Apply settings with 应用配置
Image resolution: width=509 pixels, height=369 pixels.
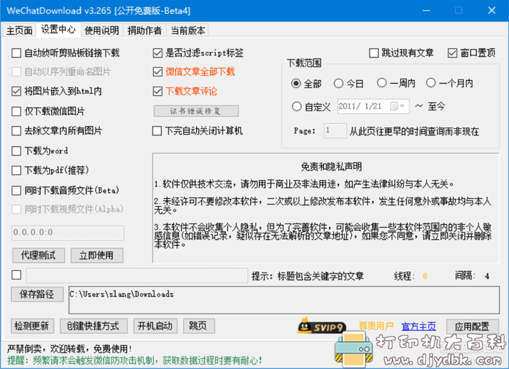pyautogui.click(x=472, y=326)
